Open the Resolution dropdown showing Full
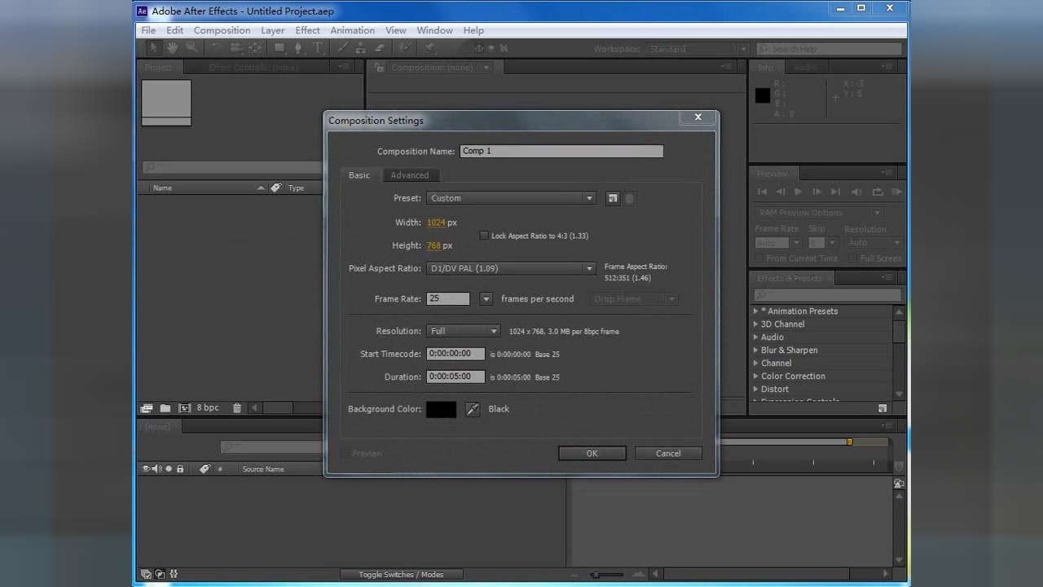Image resolution: width=1043 pixels, height=587 pixels. coord(463,331)
